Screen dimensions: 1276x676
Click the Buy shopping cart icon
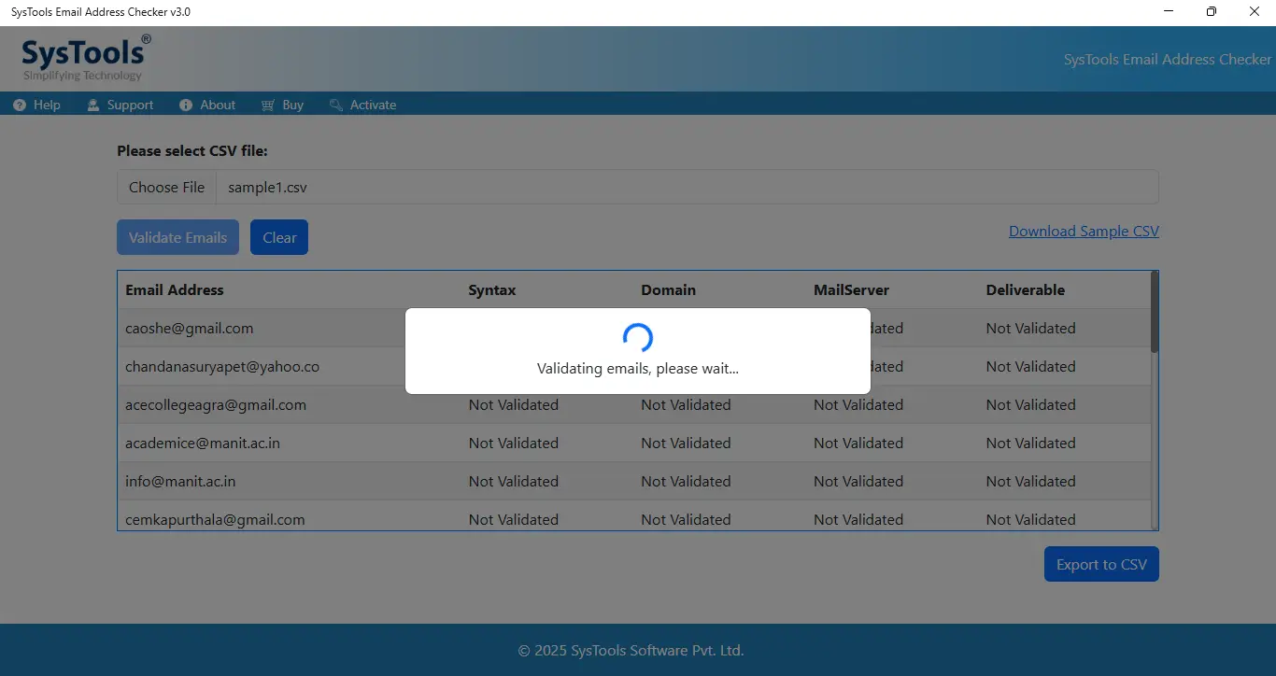(x=268, y=106)
